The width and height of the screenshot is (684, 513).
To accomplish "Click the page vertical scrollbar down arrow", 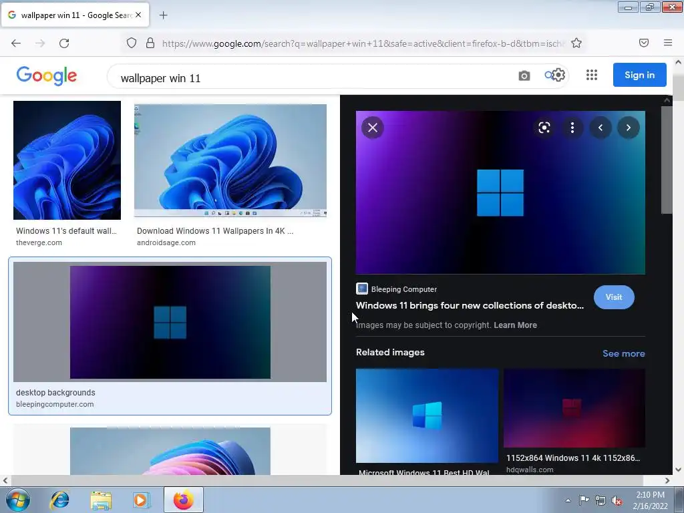I will pyautogui.click(x=679, y=470).
